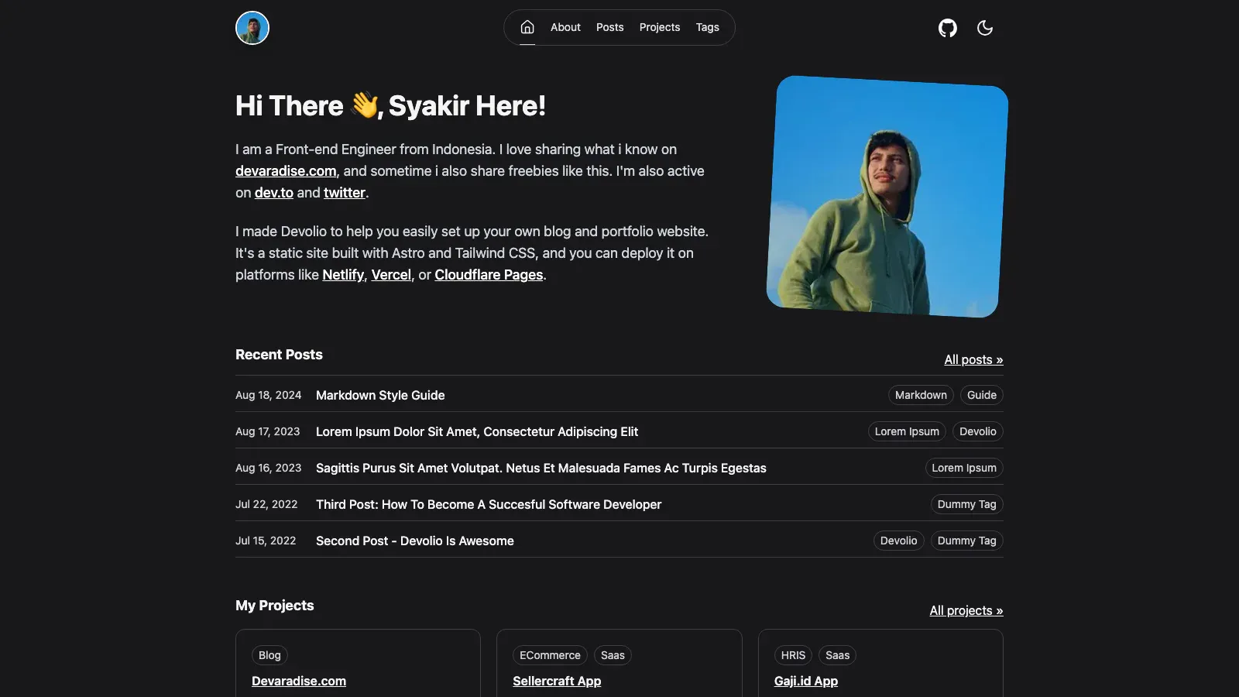
Task: Open the twitter link
Action: click(x=345, y=193)
